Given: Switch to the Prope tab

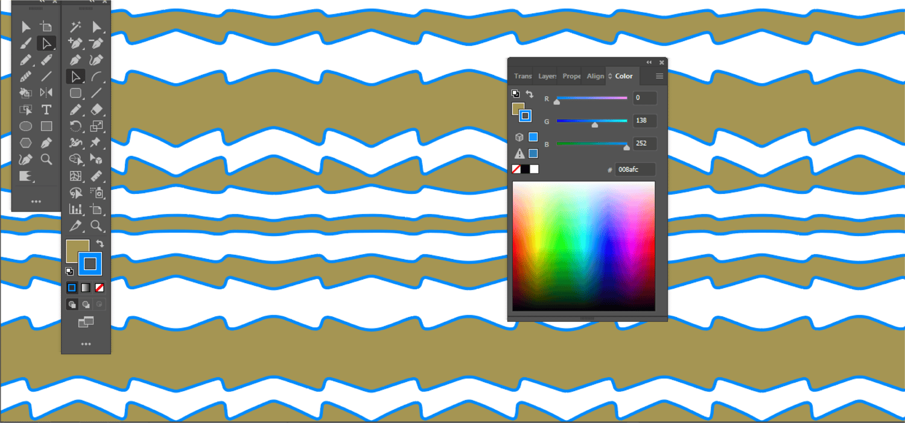Looking at the screenshot, I should (571, 76).
